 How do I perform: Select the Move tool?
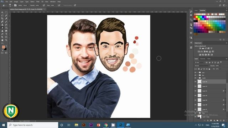coord(2,12)
